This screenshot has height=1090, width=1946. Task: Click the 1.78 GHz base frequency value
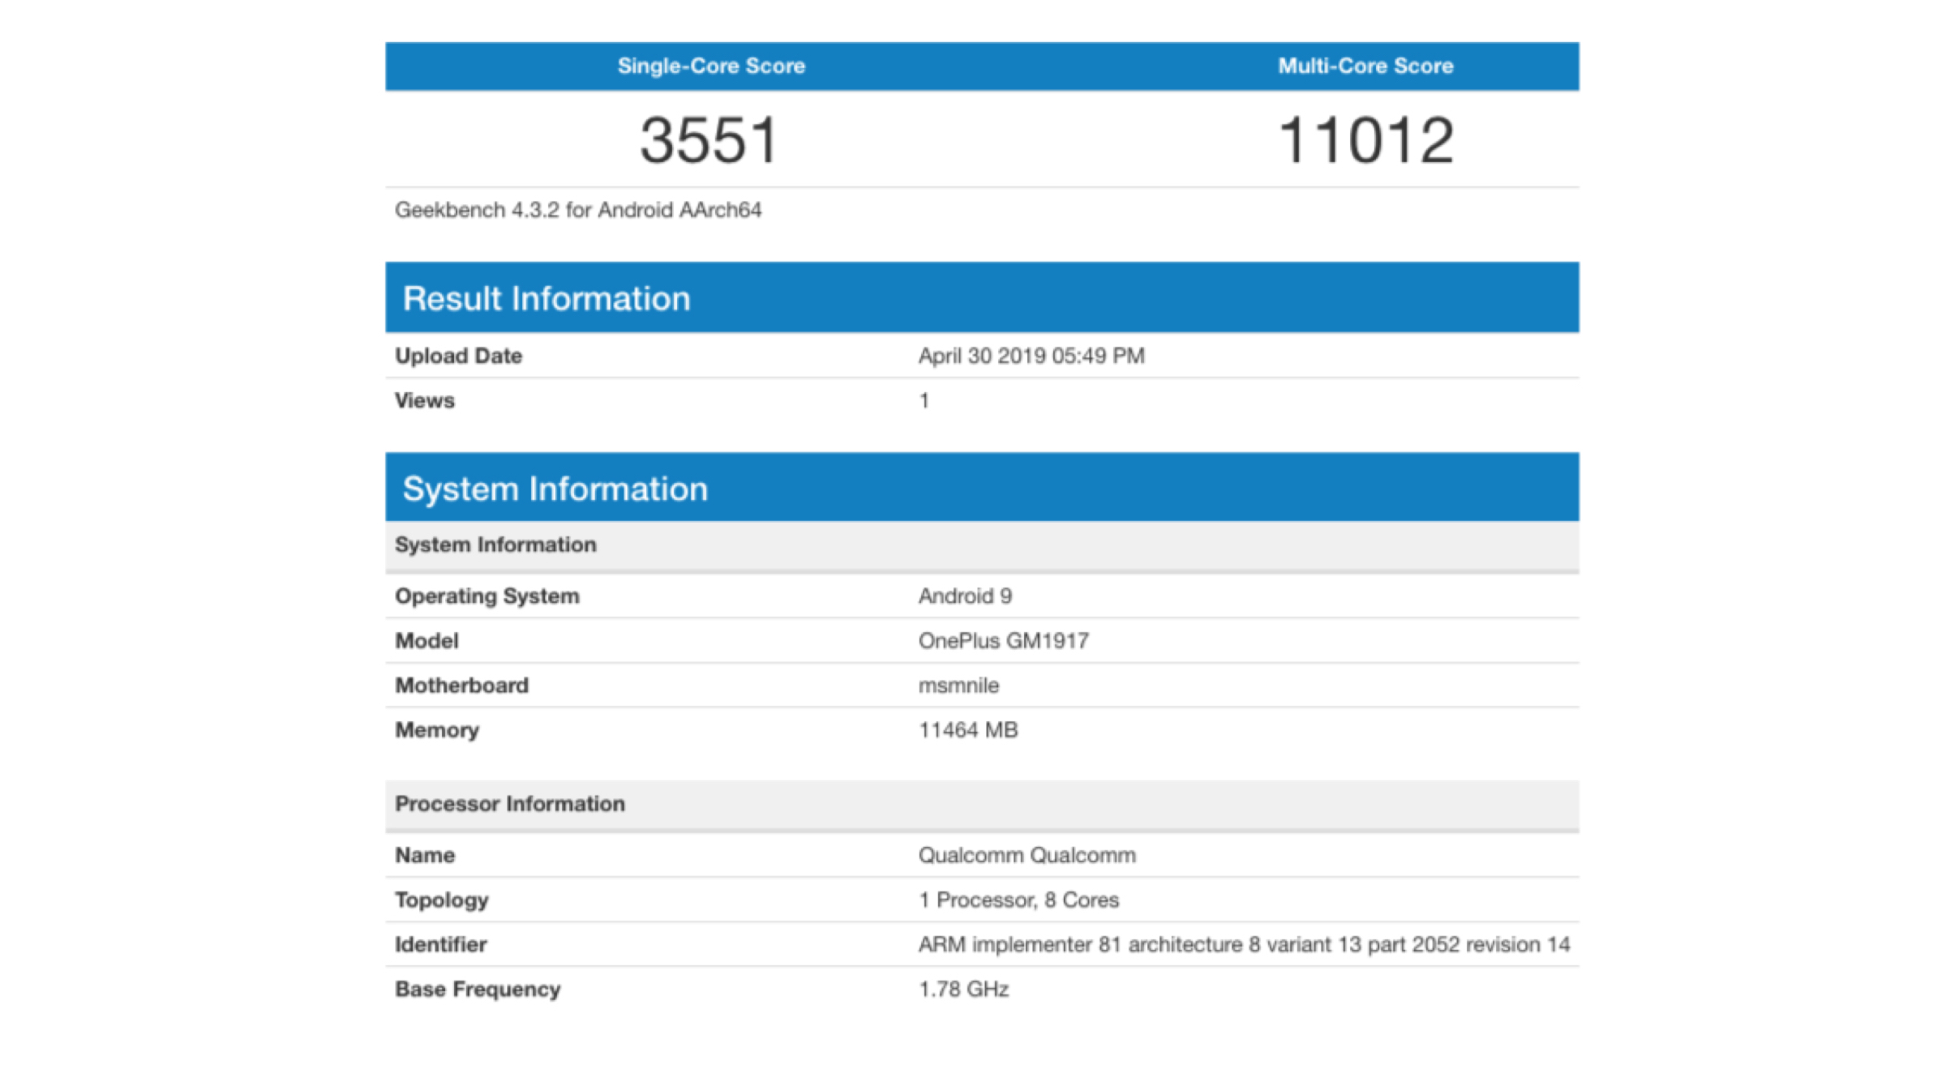(x=963, y=989)
